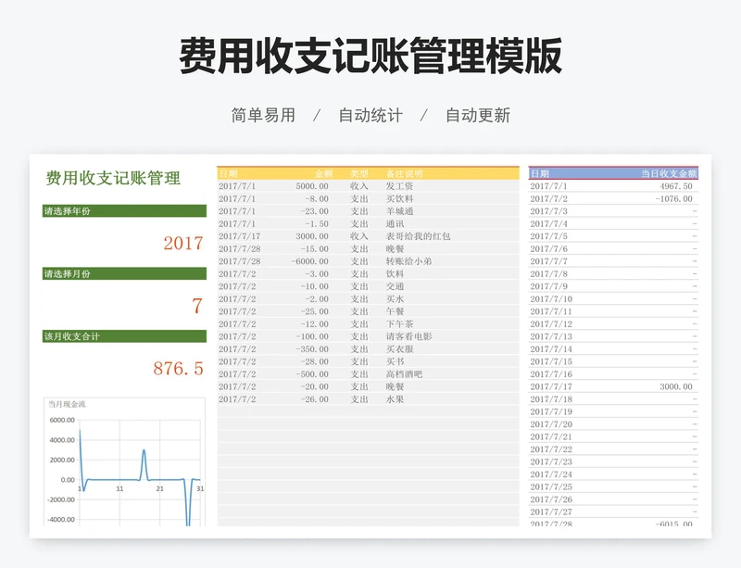Click the 备注说明 column header
This screenshot has height=568, width=741.
click(405, 173)
